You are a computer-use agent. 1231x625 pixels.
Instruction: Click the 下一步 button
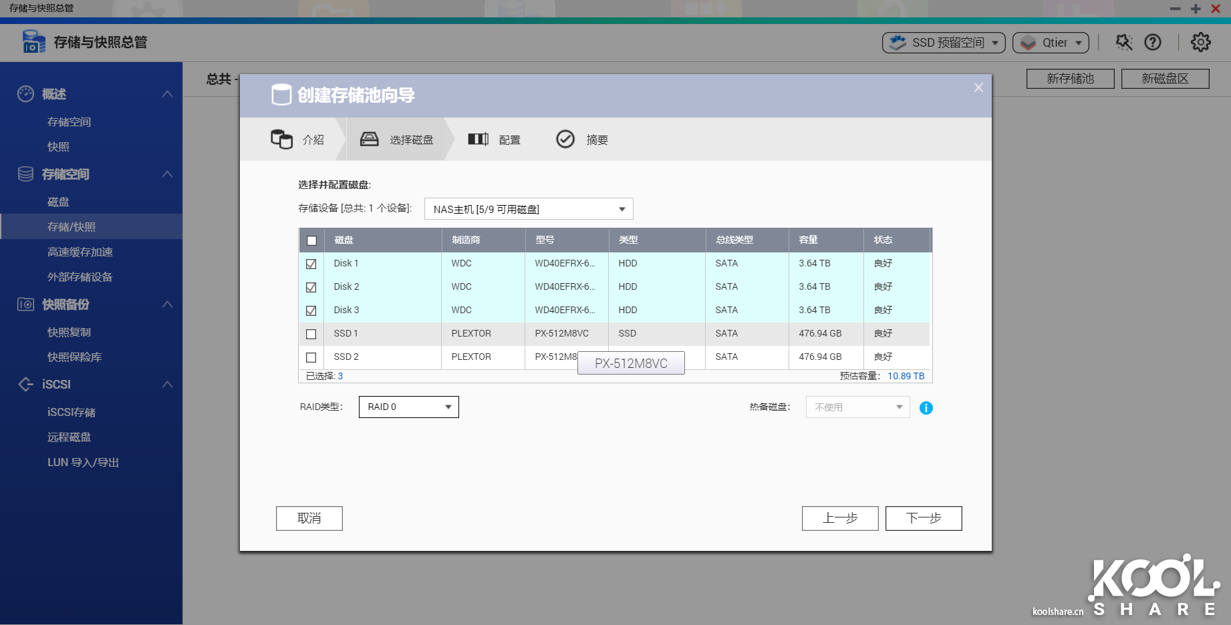click(x=923, y=518)
